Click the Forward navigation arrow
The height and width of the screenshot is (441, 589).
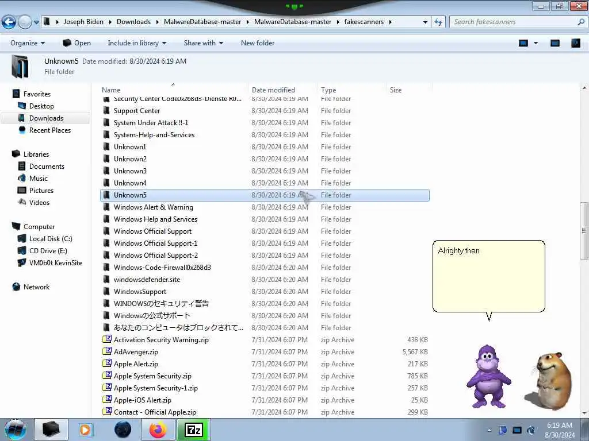point(25,22)
